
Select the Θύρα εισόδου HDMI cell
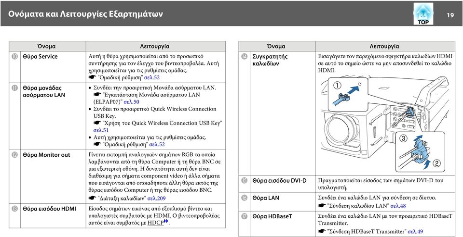point(53,216)
